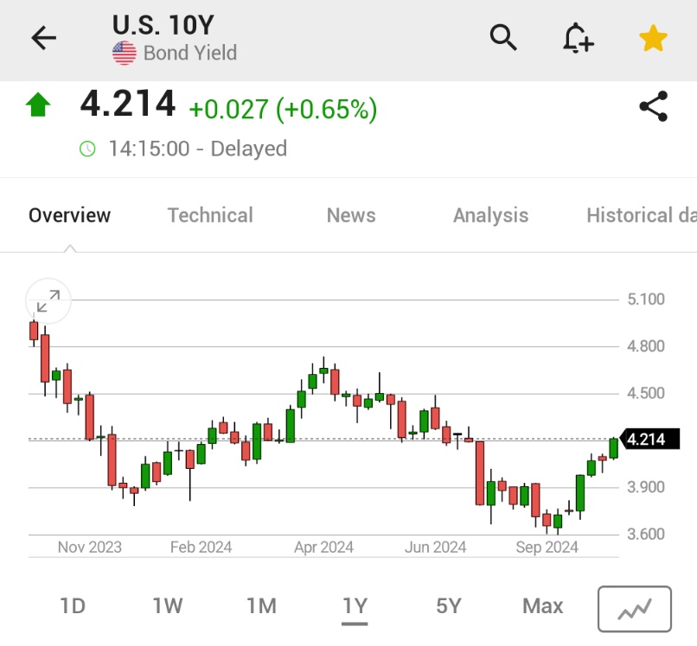Tap the back arrow icon

tap(42, 38)
